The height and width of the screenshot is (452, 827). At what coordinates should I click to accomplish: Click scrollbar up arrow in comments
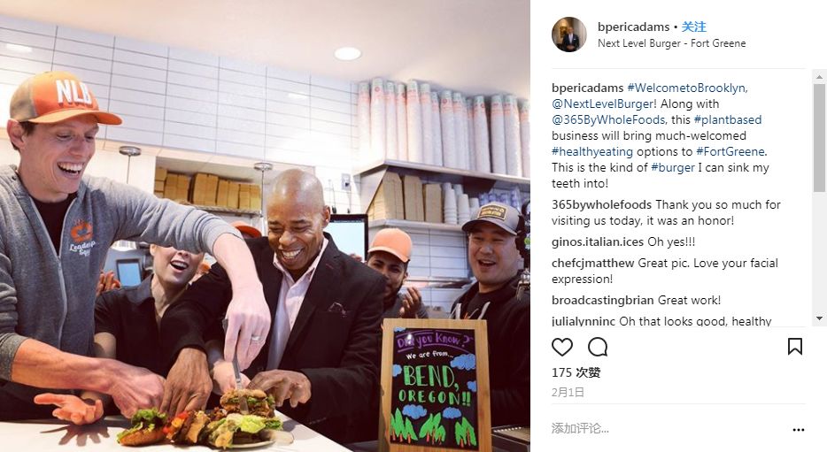coord(819,77)
